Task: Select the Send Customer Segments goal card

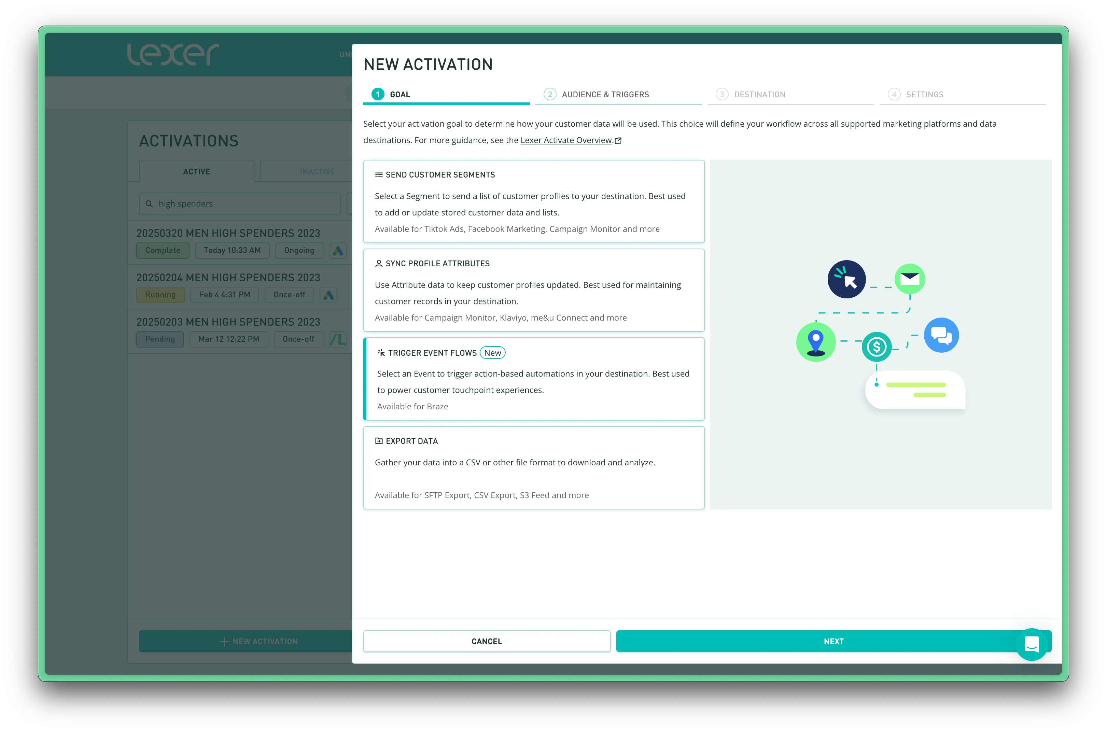Action: pos(533,201)
